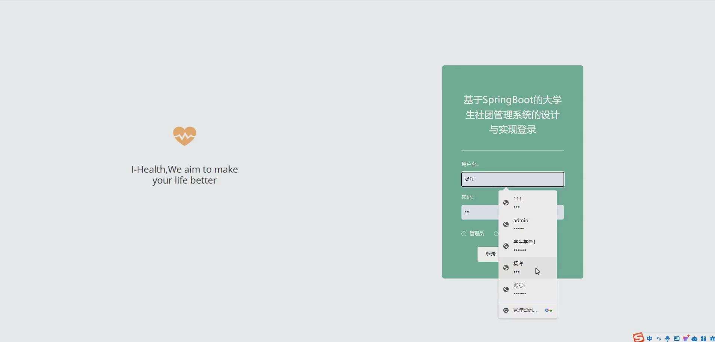Select the 杨洋 autofill entry
This screenshot has height=342, width=715.
tap(524, 267)
